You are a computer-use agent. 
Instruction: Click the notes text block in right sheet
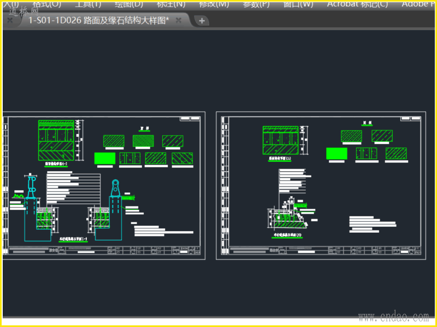[373, 225]
